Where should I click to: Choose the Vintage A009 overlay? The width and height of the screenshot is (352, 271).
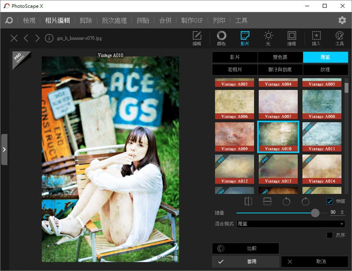[235, 137]
